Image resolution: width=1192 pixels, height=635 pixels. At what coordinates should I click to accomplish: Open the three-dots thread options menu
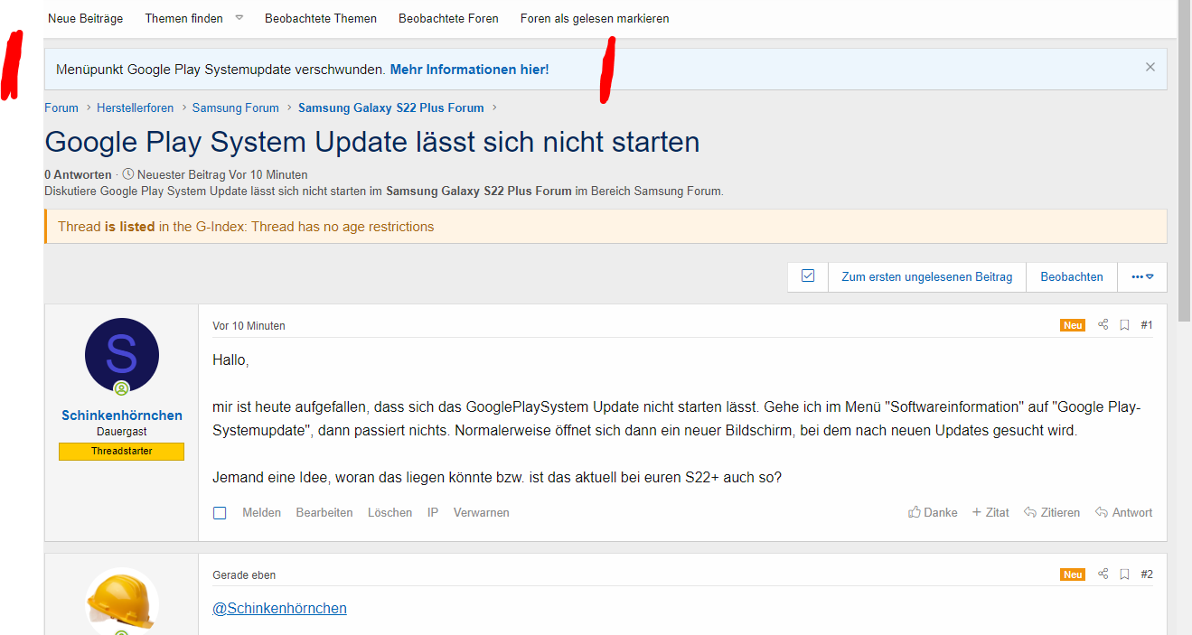1142,277
